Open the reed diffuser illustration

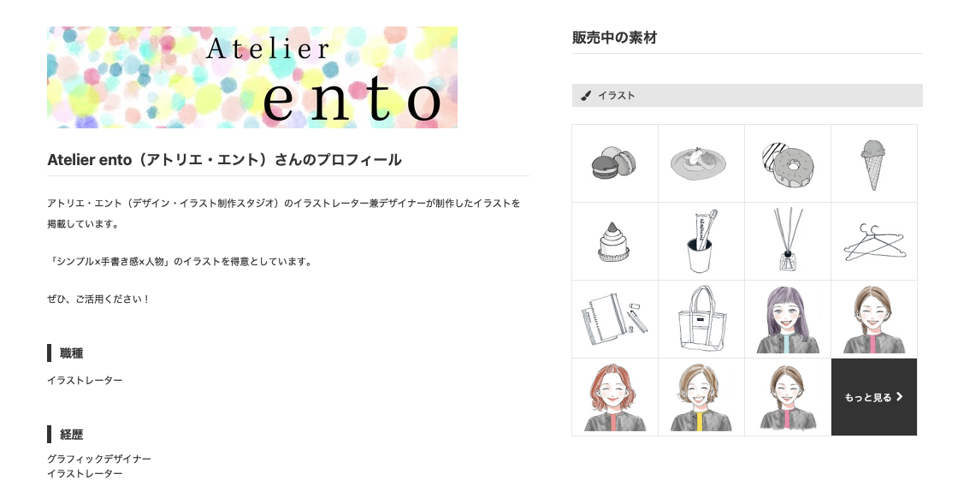point(788,241)
